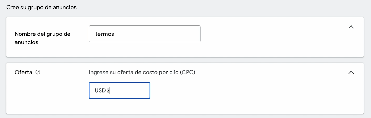371x118 pixels.
Task: Click the word 'anuncios' below 'Nombre del grupo de'
Action: point(26,42)
